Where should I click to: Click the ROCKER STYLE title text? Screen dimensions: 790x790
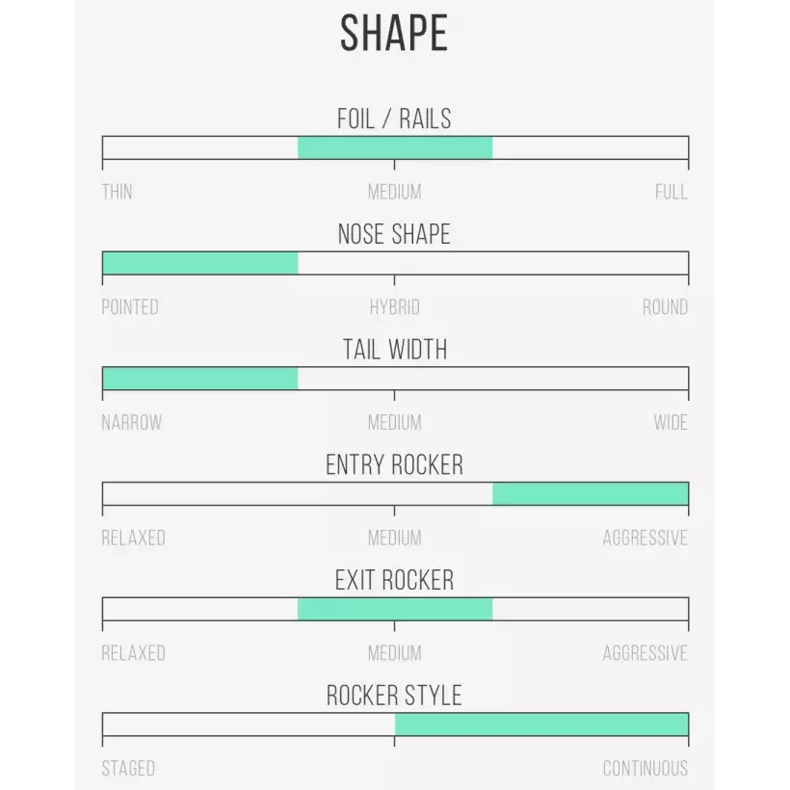click(x=394, y=696)
